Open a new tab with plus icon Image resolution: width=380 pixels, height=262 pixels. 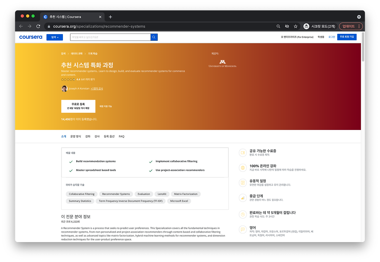(110, 17)
